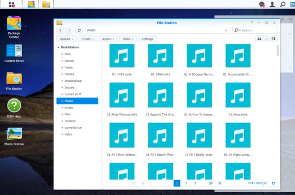Screen dimensions: 295x195
Task: Open the Tools dropdown menu
Action: click(128, 39)
